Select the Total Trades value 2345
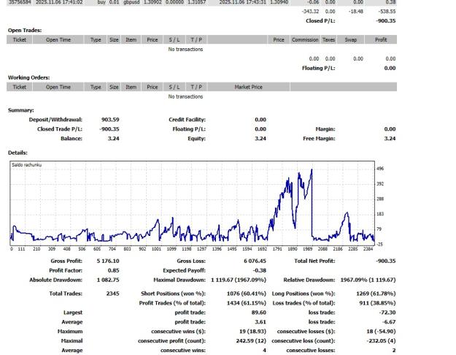The image size is (456, 355). click(x=113, y=293)
